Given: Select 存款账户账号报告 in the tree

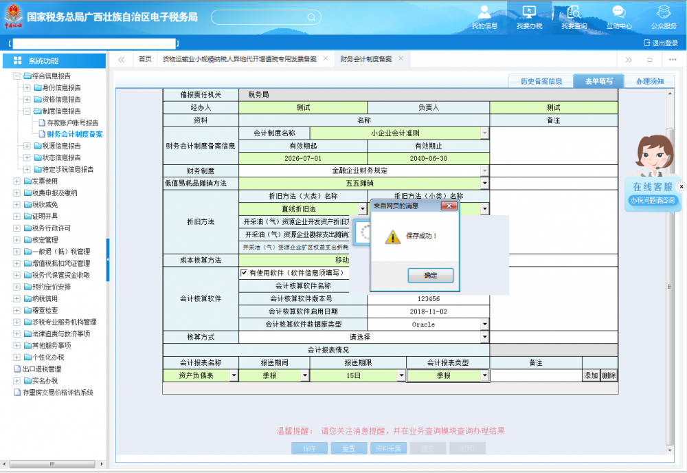Looking at the screenshot, I should click(x=72, y=122).
